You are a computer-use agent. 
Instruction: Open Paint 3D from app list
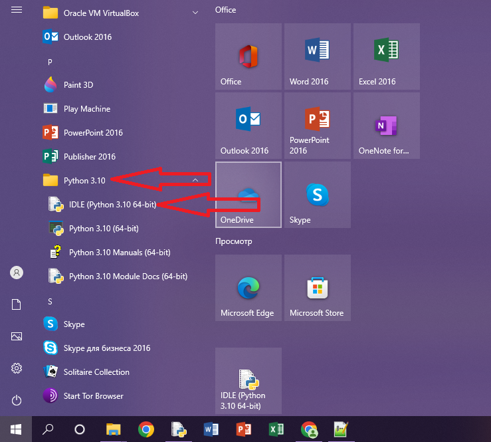tap(122, 85)
